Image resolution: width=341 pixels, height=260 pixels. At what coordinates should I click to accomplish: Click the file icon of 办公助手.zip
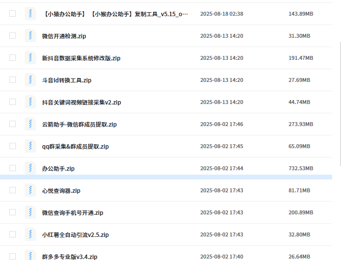[30, 168]
